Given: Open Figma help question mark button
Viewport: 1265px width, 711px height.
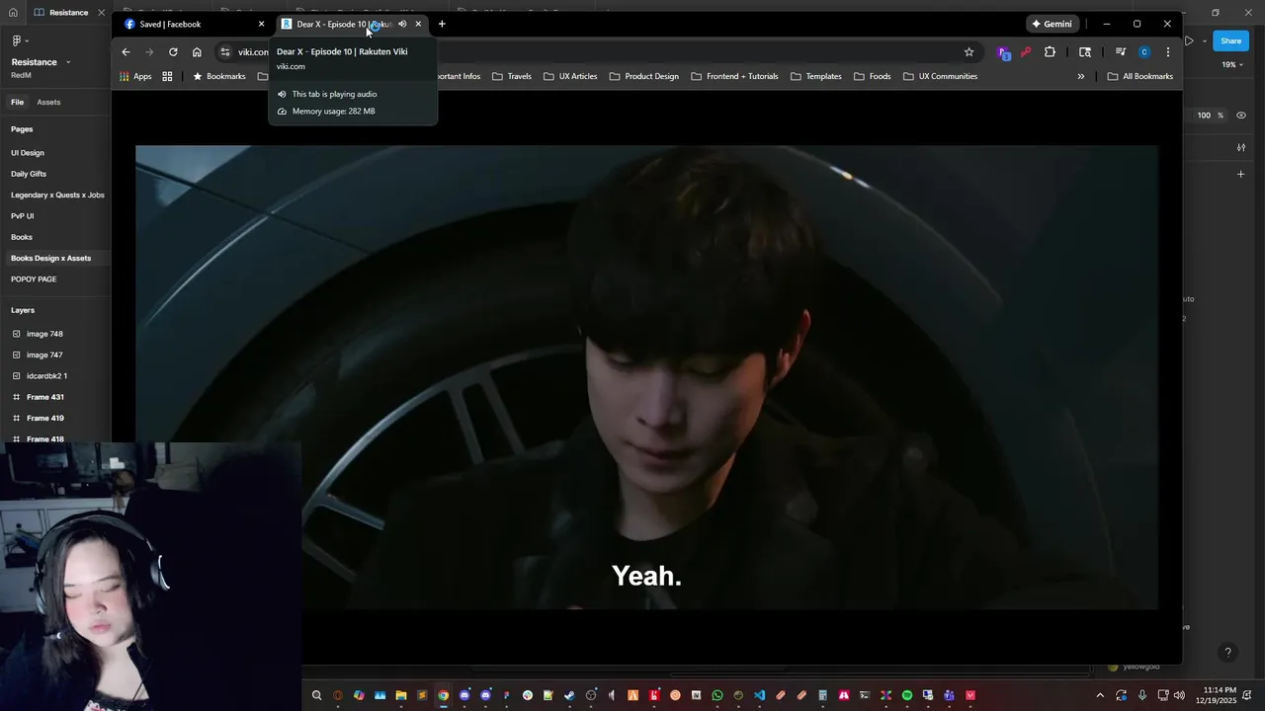Looking at the screenshot, I should tap(1227, 653).
